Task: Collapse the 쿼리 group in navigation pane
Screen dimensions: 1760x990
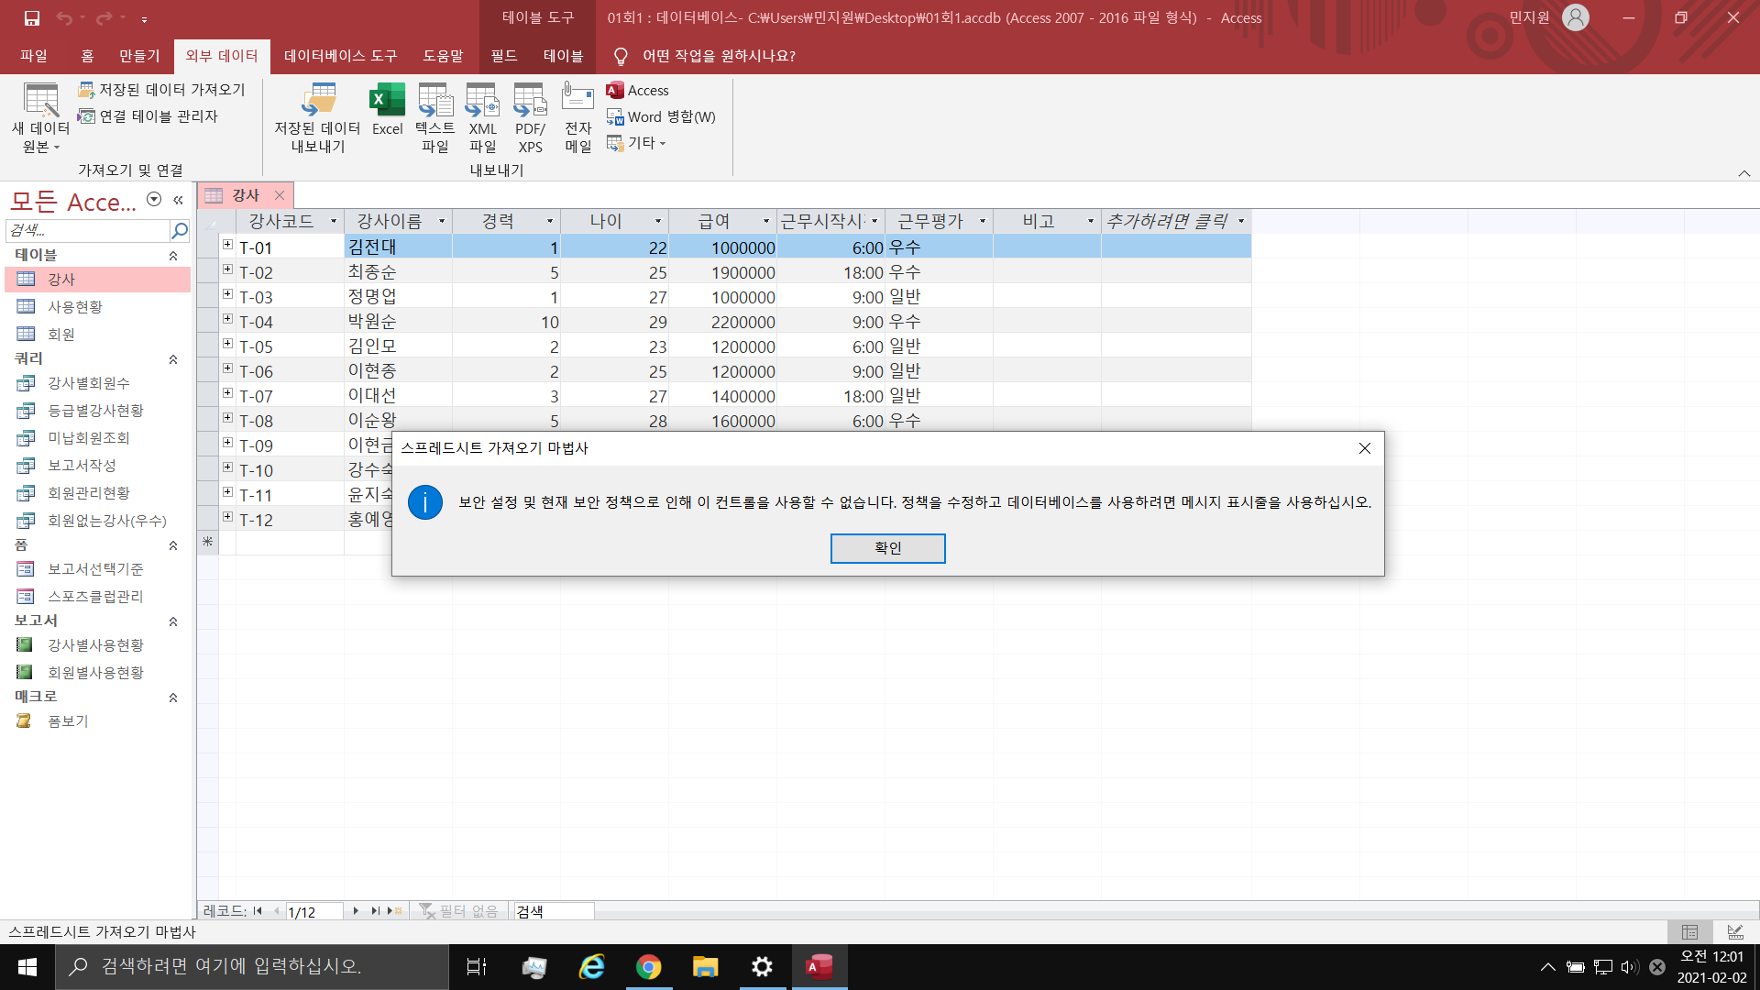Action: tap(173, 359)
